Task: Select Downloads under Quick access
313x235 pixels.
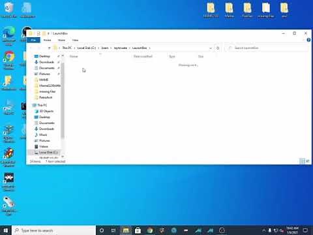Action: click(46, 62)
